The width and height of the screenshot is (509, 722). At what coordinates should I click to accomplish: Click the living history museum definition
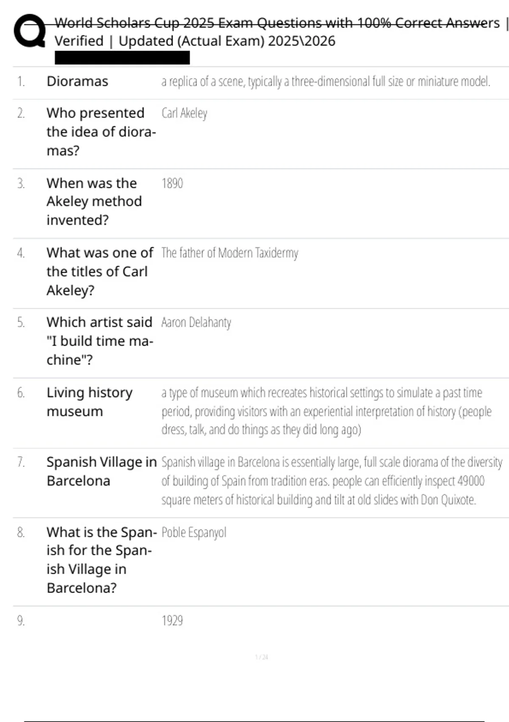(x=326, y=411)
